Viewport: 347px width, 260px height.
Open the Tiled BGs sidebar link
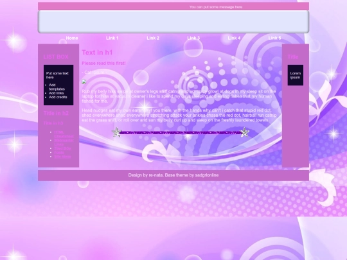62,148
